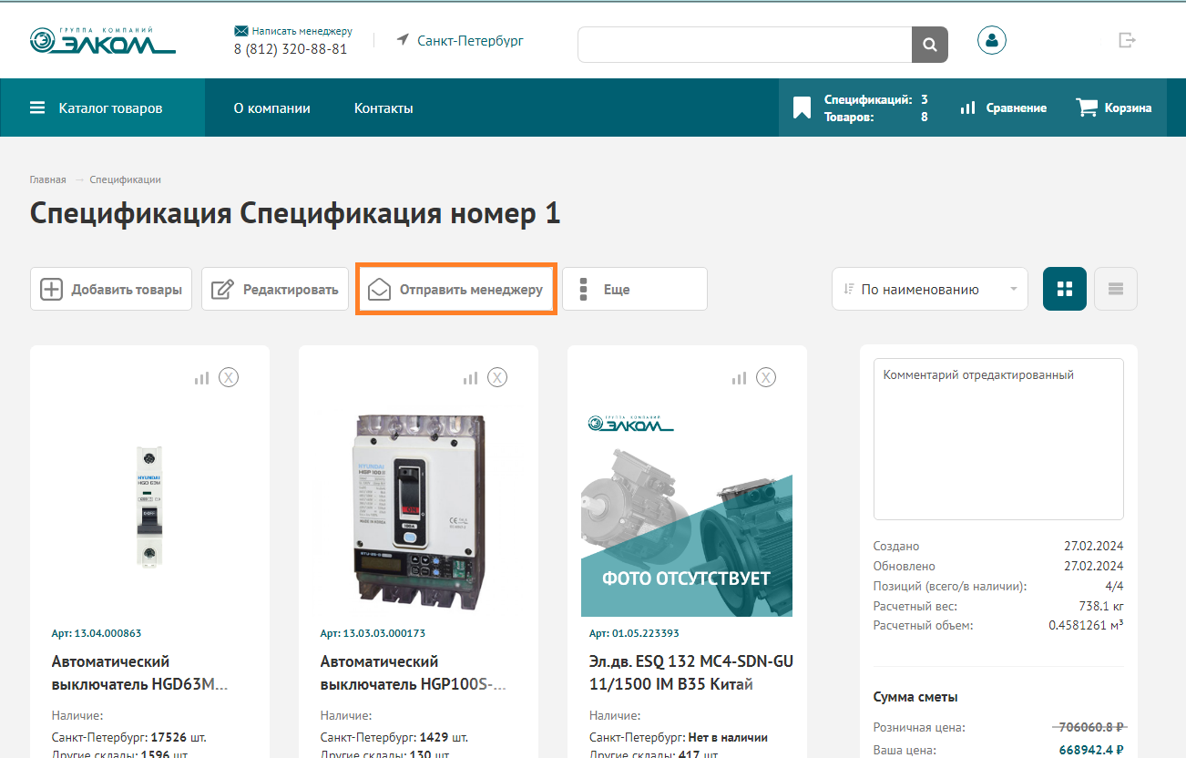This screenshot has height=758, width=1186.
Task: Open the Контакты page
Action: click(383, 108)
